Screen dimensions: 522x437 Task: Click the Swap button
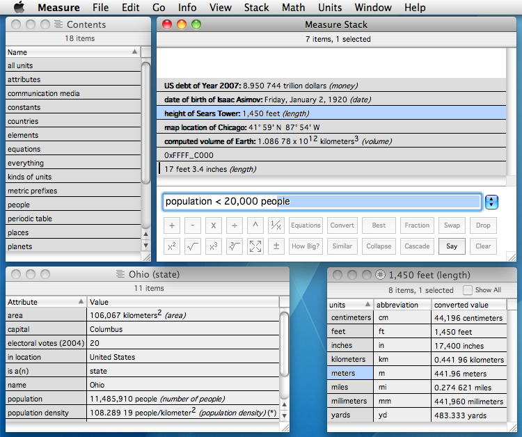tap(452, 225)
